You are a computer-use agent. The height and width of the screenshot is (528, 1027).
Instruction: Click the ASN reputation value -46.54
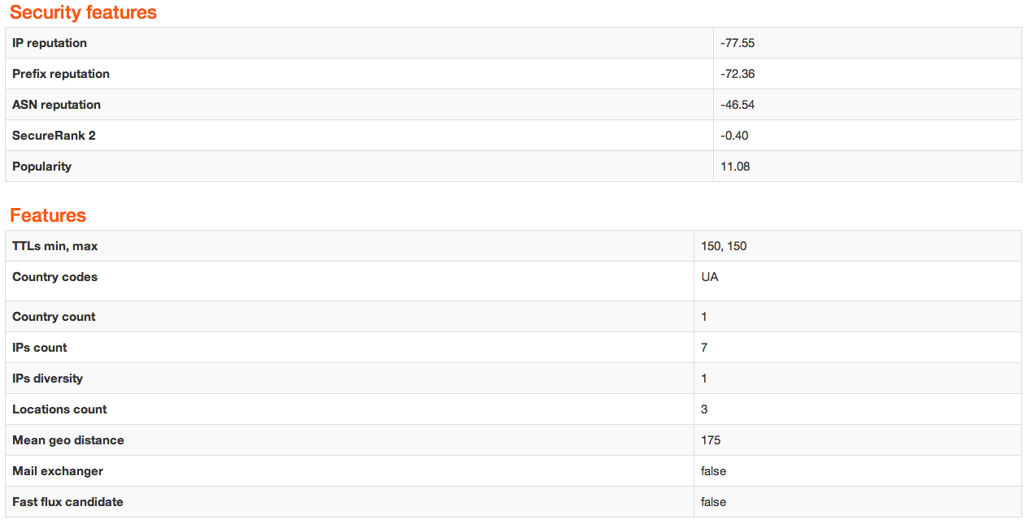click(738, 105)
